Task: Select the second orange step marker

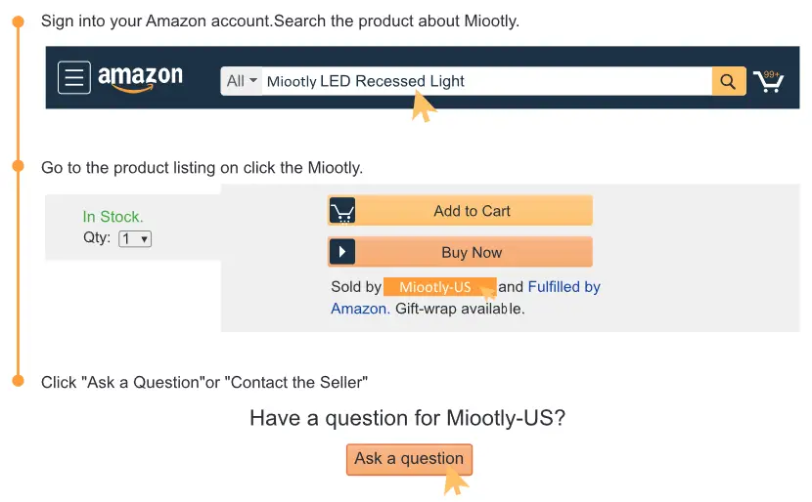Action: 18,167
